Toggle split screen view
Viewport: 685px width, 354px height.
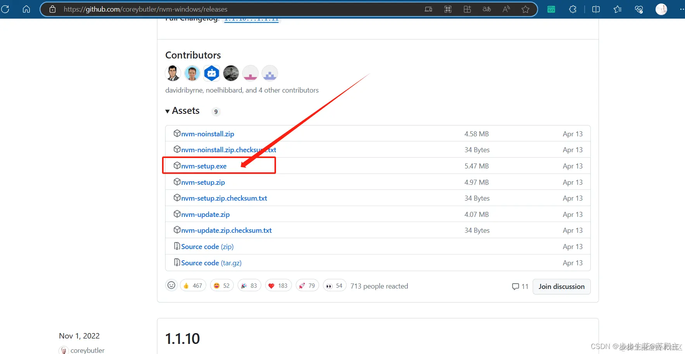(x=596, y=9)
